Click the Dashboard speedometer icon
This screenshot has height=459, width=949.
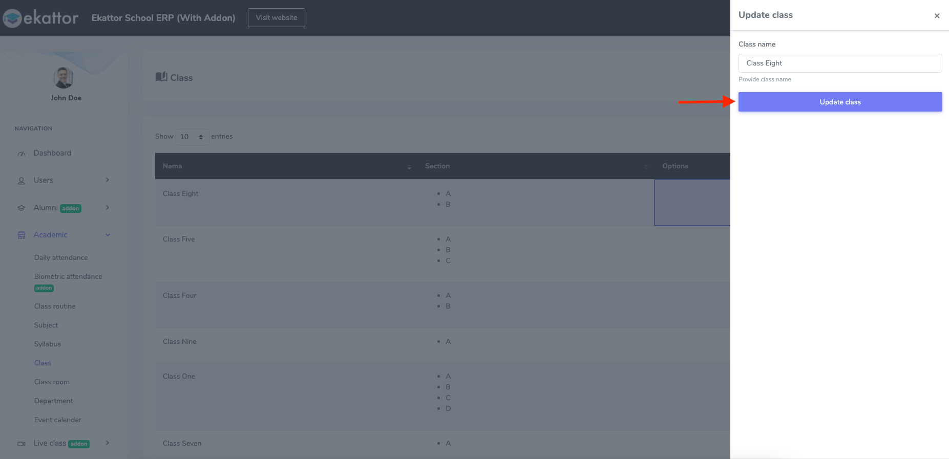[x=22, y=154]
